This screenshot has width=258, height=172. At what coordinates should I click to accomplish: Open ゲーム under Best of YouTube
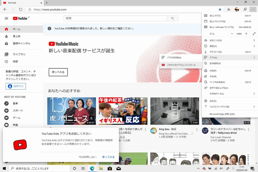click(22, 118)
